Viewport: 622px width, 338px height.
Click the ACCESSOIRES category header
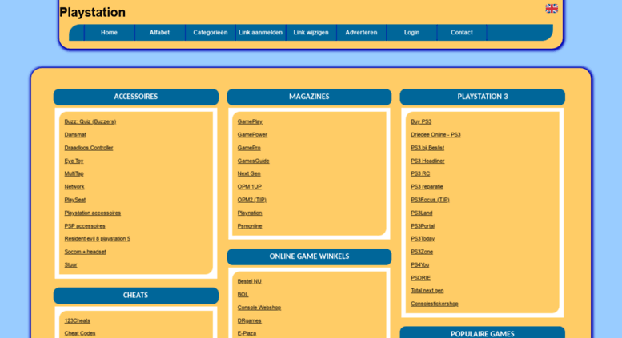point(136,97)
